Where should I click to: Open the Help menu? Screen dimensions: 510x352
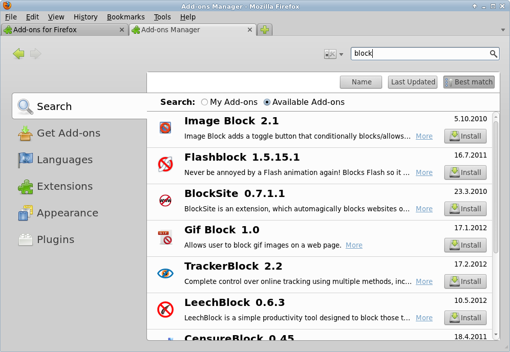(x=188, y=17)
